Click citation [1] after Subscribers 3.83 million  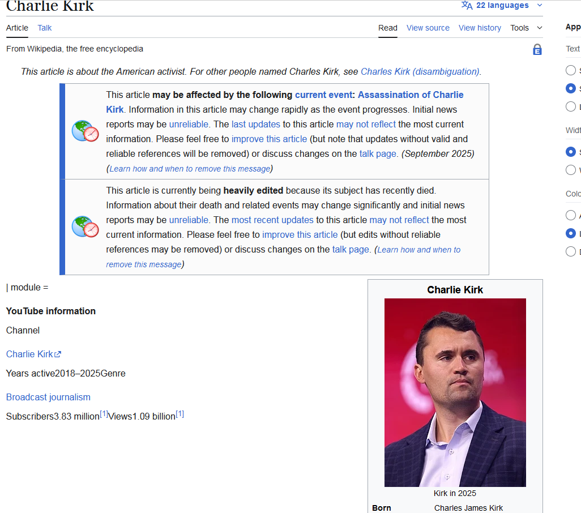[x=104, y=414]
